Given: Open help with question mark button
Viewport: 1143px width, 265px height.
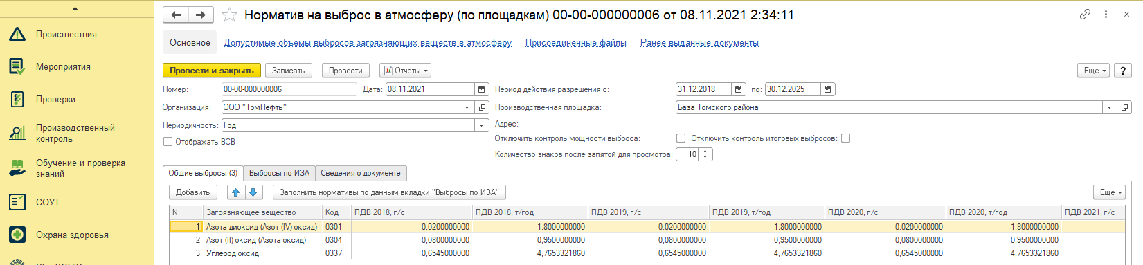Looking at the screenshot, I should [x=1123, y=71].
